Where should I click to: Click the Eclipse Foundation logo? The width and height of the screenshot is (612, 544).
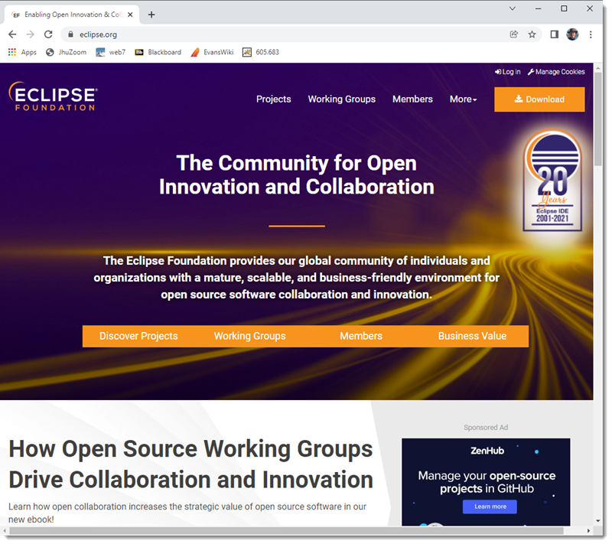53,96
